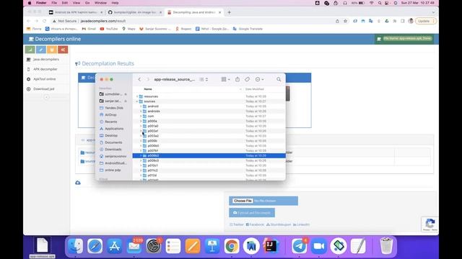Open the Window menu in menu bar

coord(101,3)
